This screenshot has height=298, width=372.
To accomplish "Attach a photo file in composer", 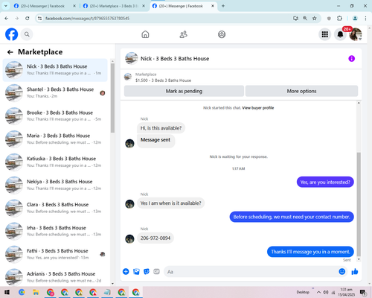I will click(x=136, y=271).
